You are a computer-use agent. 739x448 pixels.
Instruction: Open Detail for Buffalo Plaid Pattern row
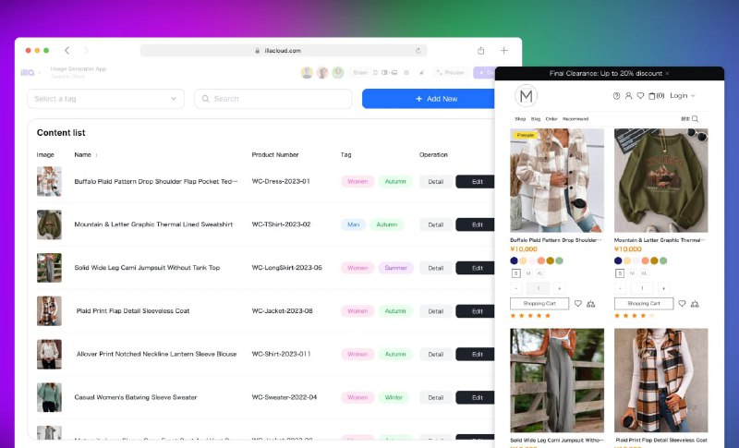[435, 182]
